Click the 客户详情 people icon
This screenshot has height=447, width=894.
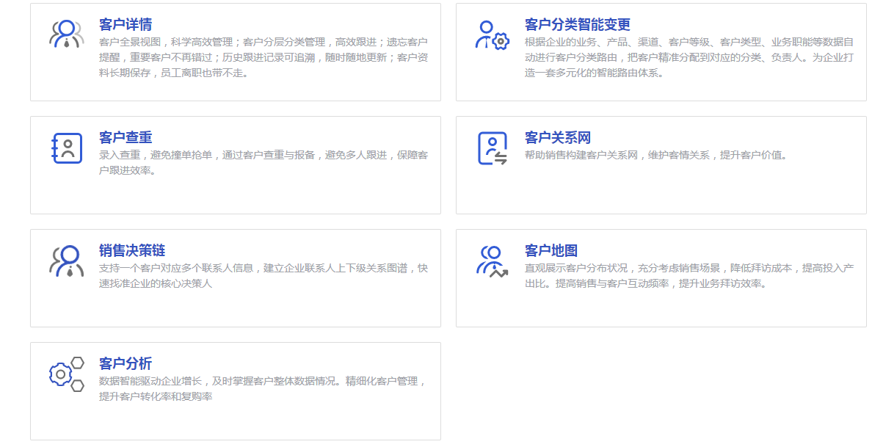(x=67, y=34)
